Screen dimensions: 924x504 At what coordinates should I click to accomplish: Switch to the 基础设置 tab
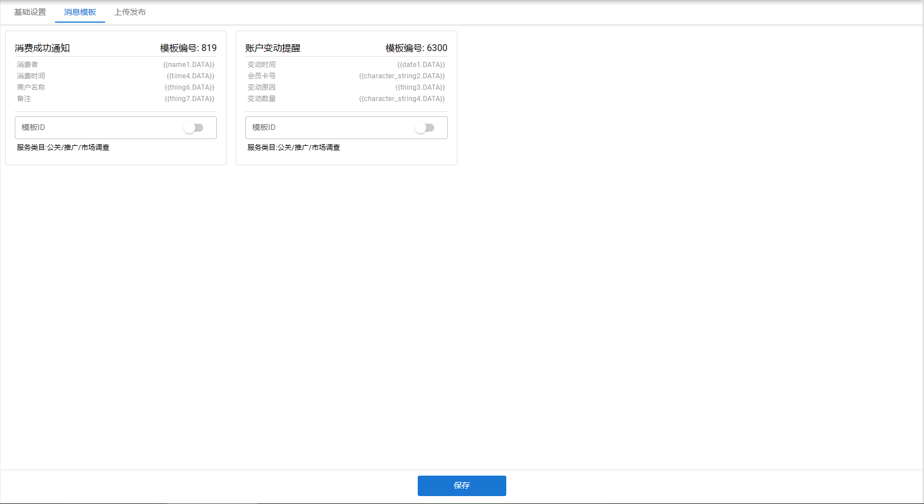[30, 12]
